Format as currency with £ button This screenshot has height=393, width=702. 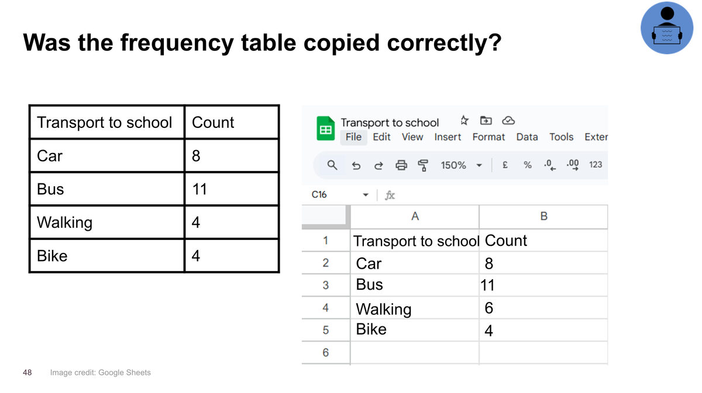pyautogui.click(x=505, y=165)
